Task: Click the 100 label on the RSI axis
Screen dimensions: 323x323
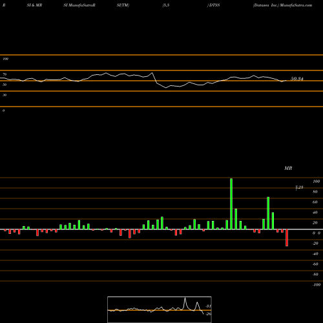Action: pyautogui.click(x=5, y=59)
